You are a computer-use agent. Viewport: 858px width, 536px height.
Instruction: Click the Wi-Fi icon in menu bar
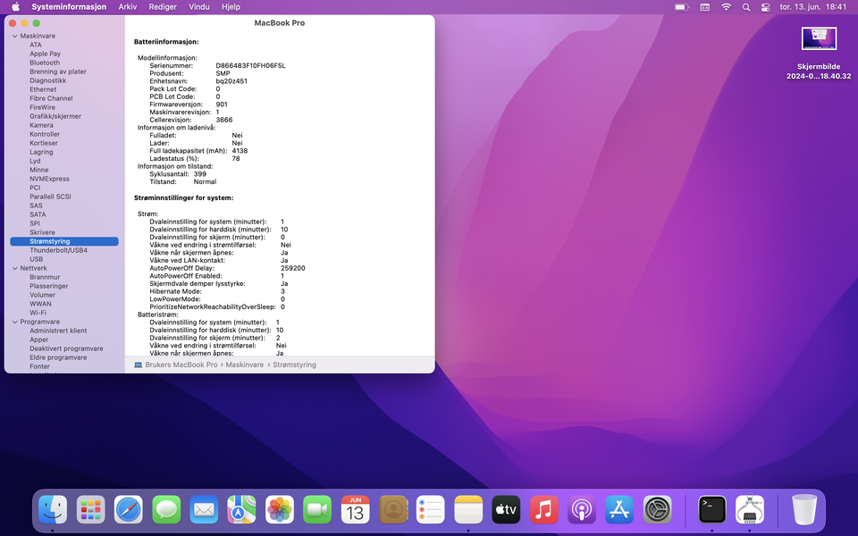tap(726, 7)
